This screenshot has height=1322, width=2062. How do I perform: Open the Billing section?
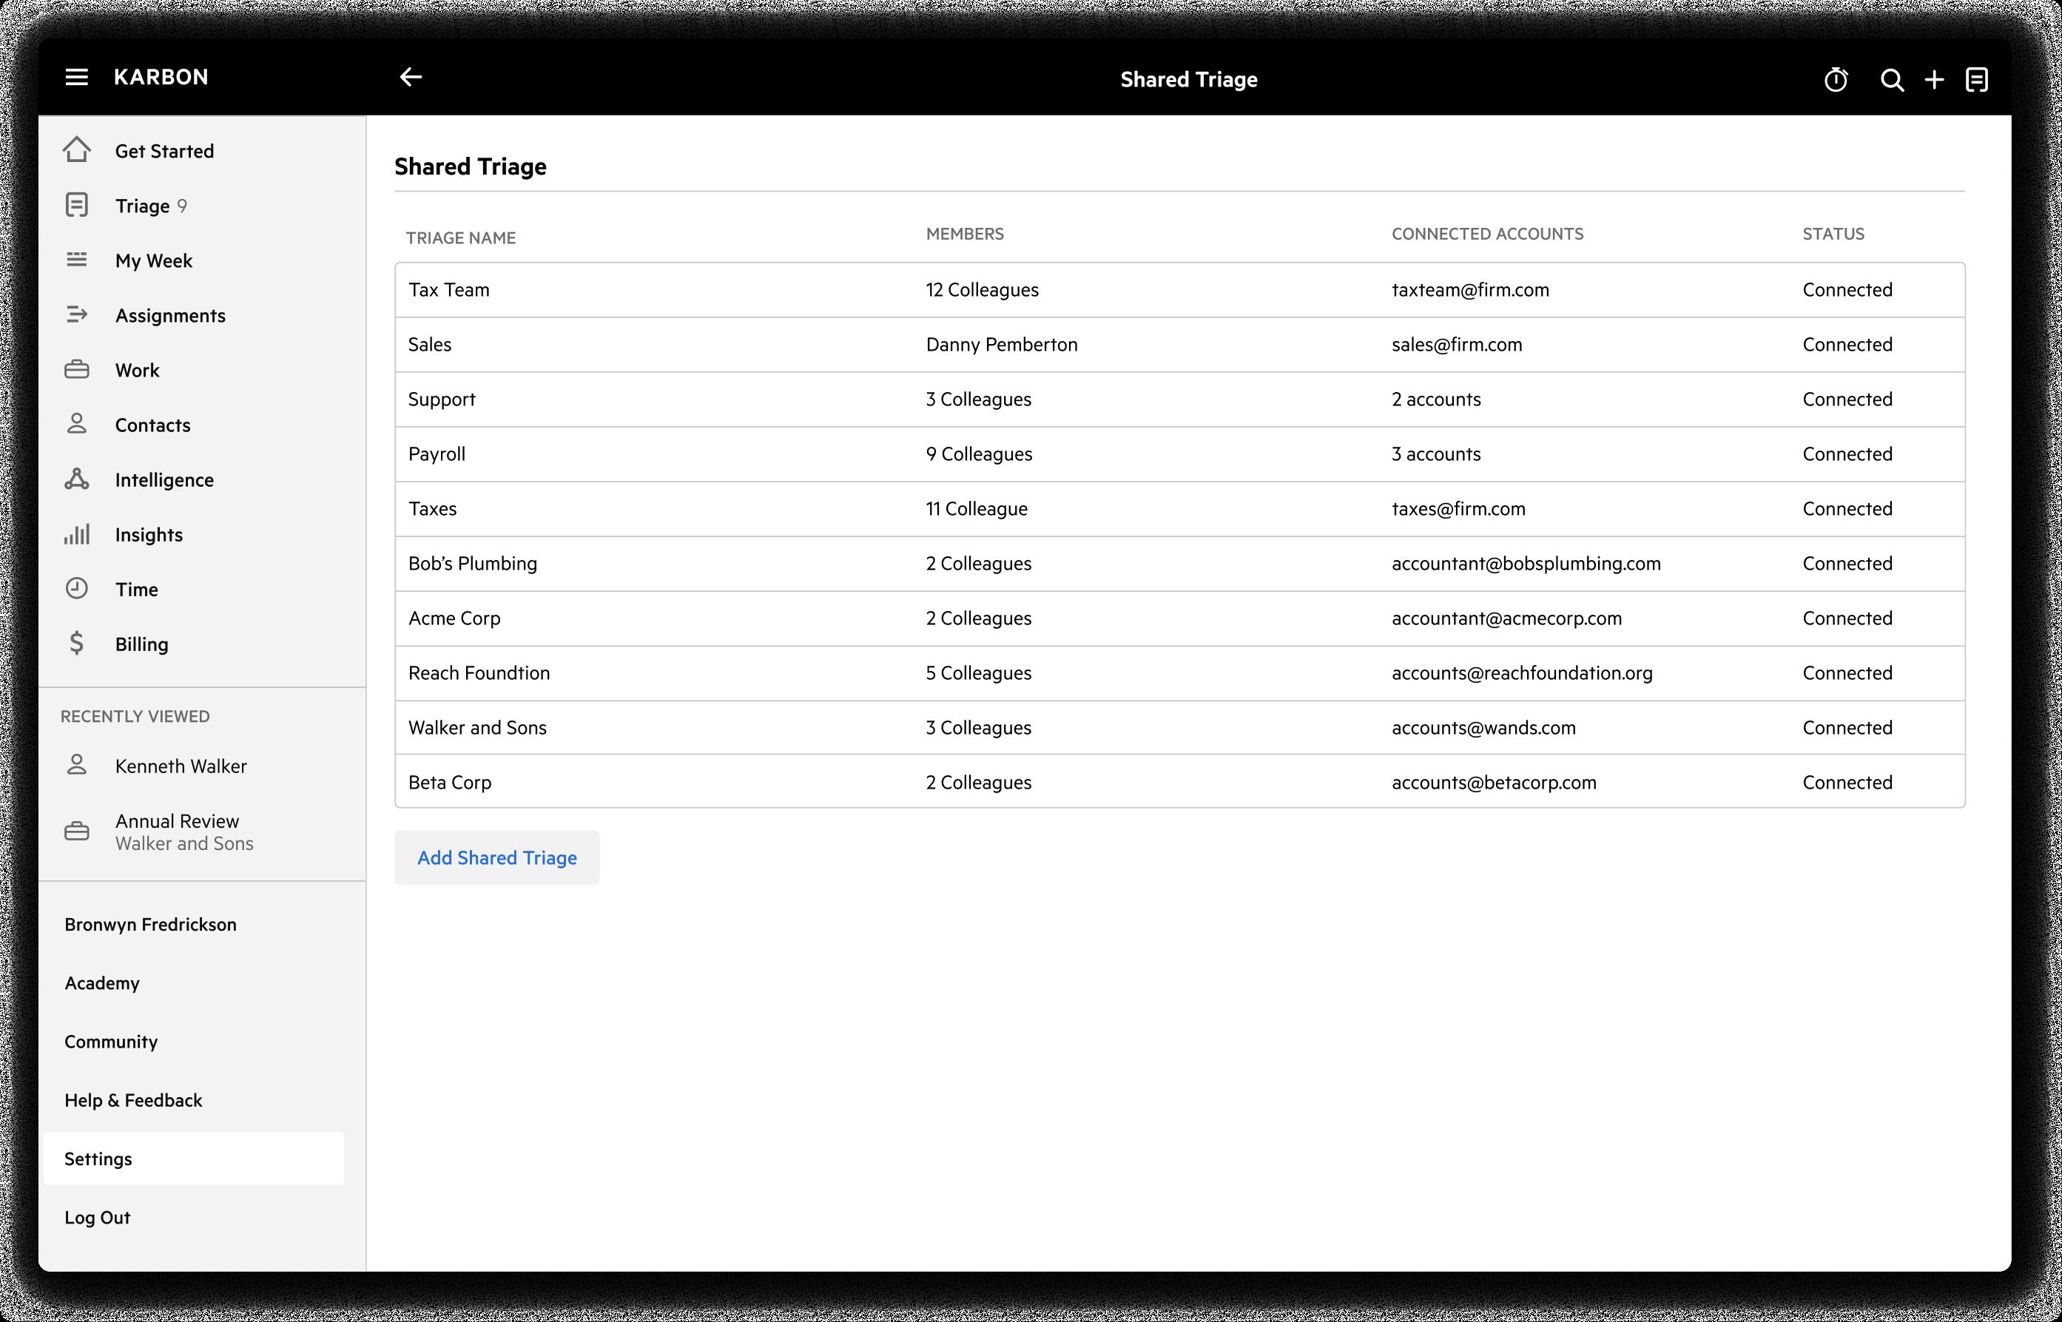click(x=141, y=644)
